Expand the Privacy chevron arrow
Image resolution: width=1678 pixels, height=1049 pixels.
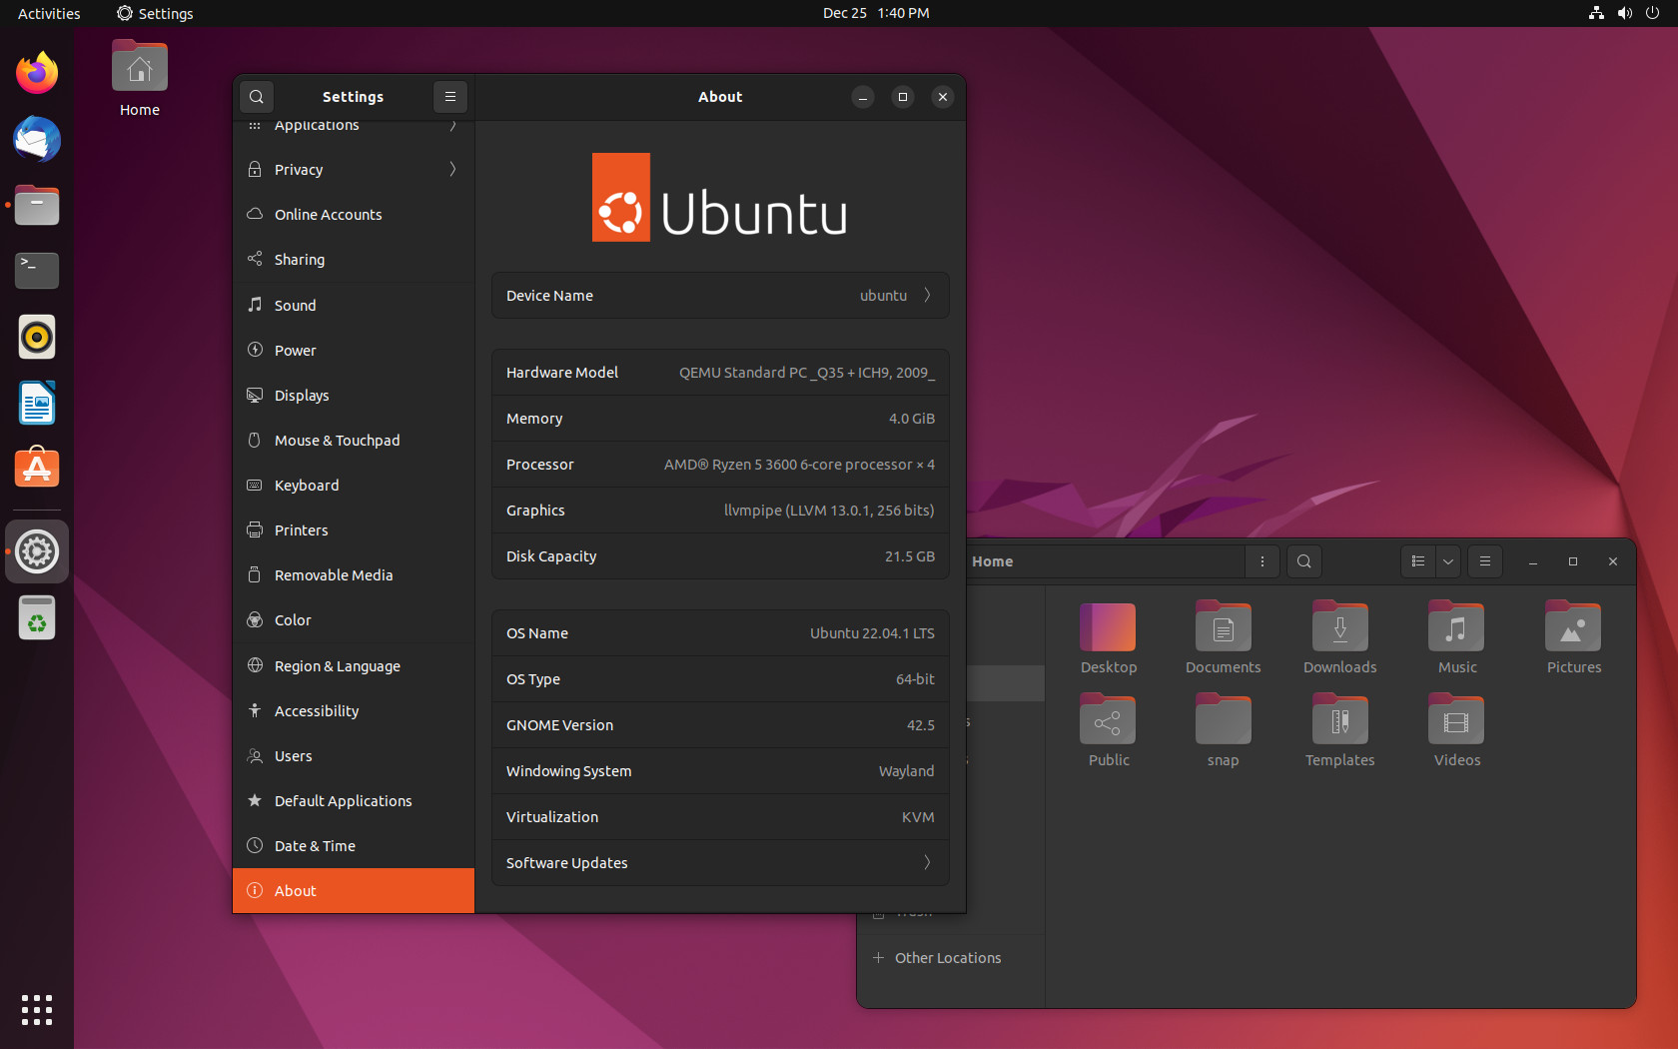(452, 170)
